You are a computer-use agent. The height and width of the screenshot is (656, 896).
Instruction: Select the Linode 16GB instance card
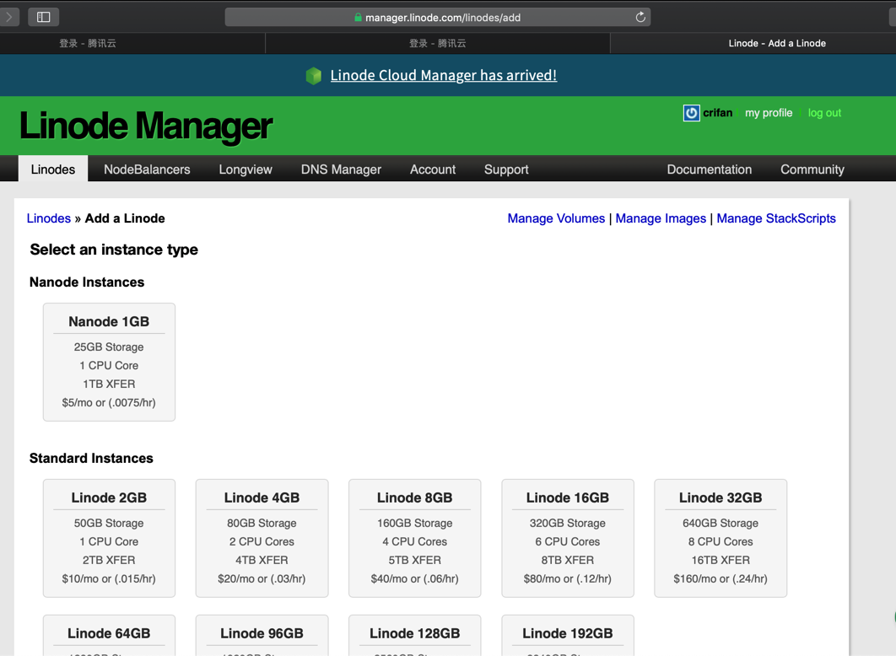pos(568,539)
